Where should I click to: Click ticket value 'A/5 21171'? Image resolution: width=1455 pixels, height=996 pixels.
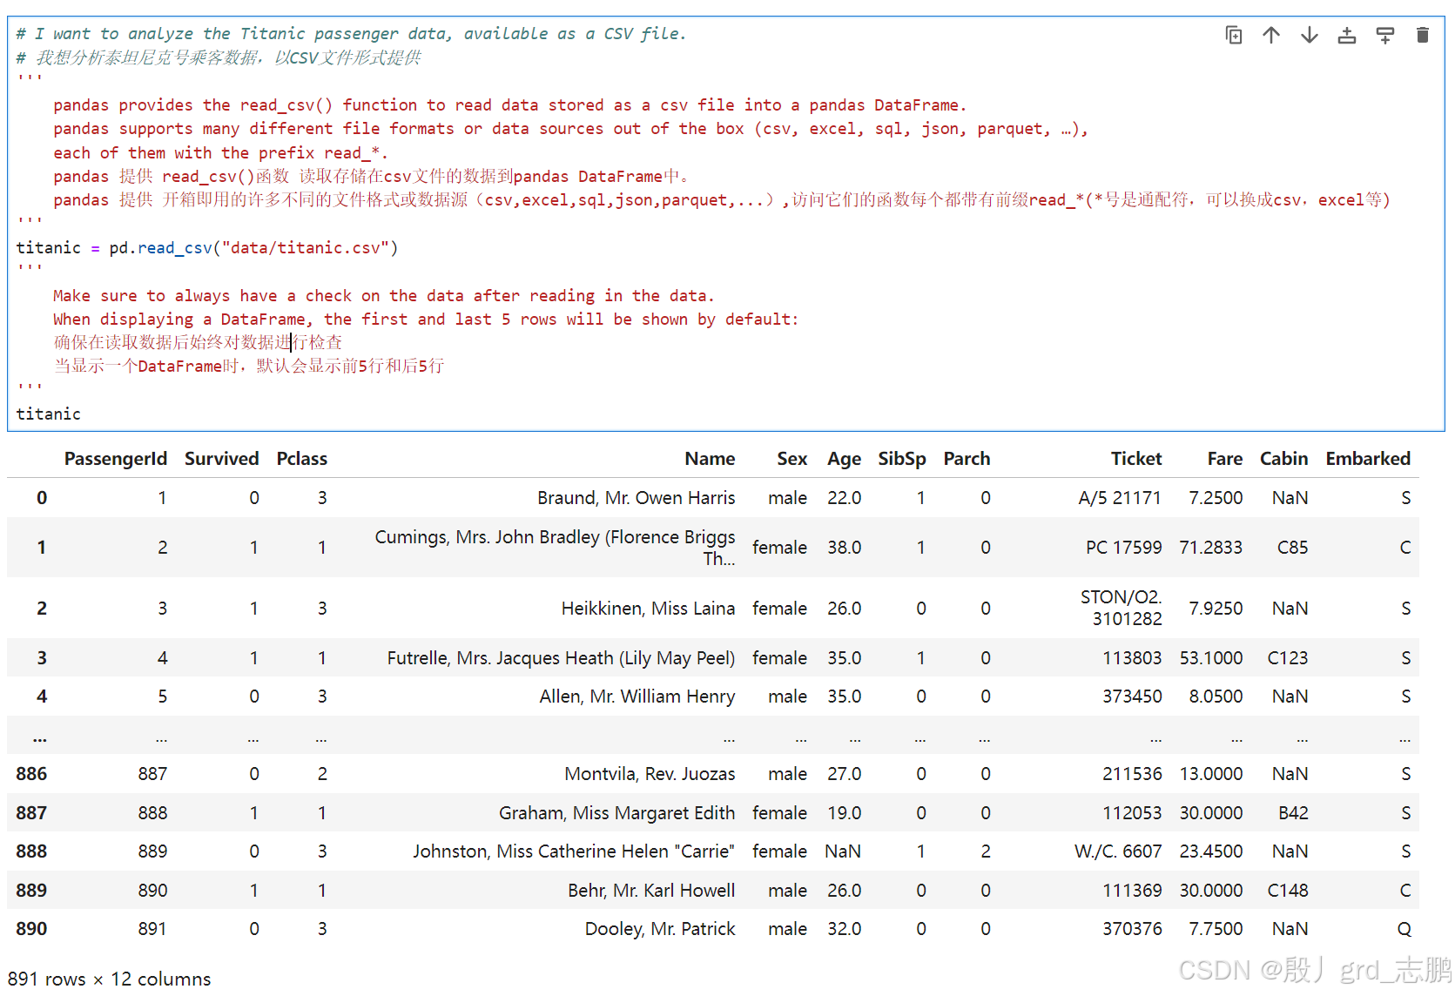click(x=1120, y=498)
